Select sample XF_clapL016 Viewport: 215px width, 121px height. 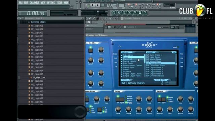38,78
